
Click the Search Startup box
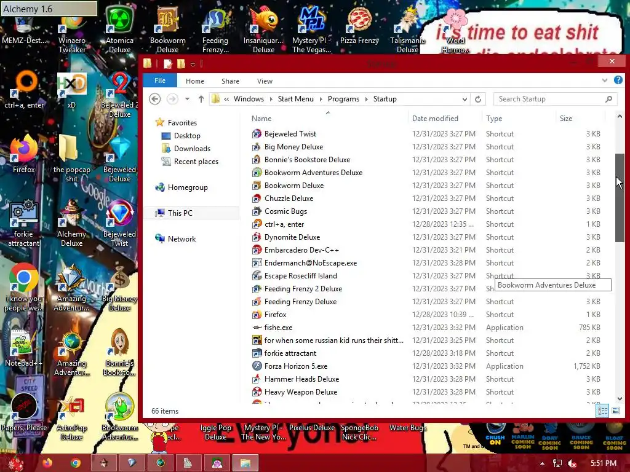[x=556, y=99]
